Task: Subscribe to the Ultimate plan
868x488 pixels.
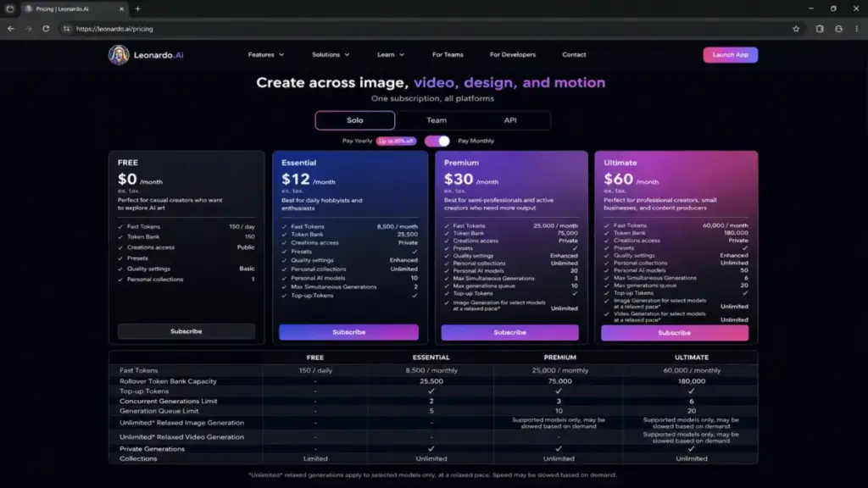Action: click(x=674, y=332)
